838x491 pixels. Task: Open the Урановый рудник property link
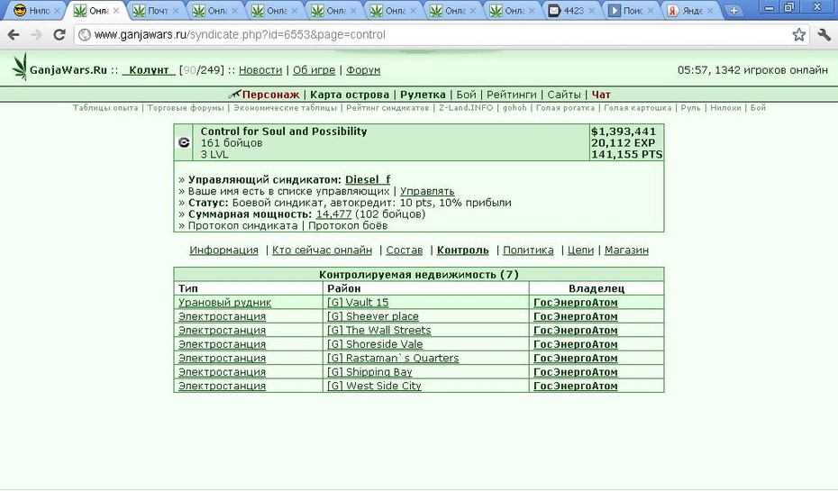point(224,303)
